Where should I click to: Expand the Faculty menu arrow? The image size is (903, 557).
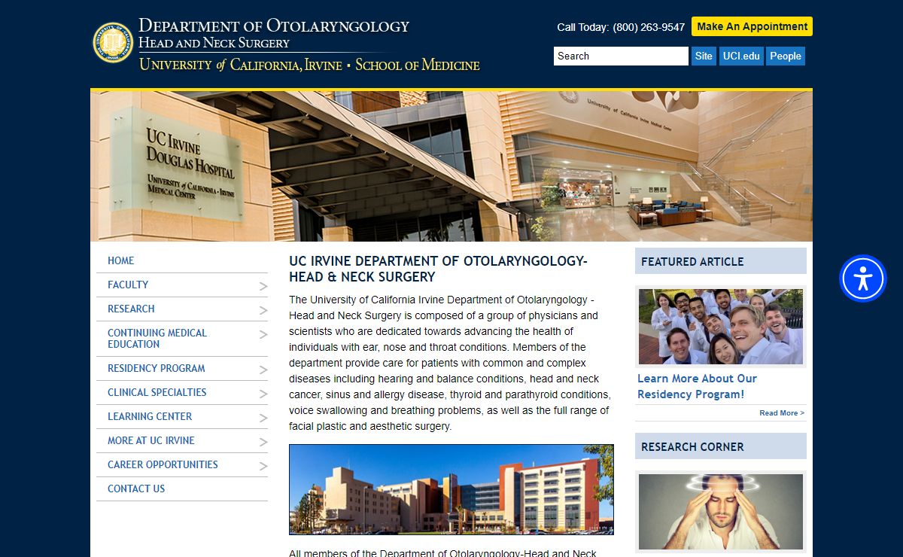tap(263, 286)
